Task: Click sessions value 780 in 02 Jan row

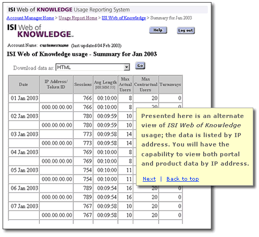Action: point(87,116)
